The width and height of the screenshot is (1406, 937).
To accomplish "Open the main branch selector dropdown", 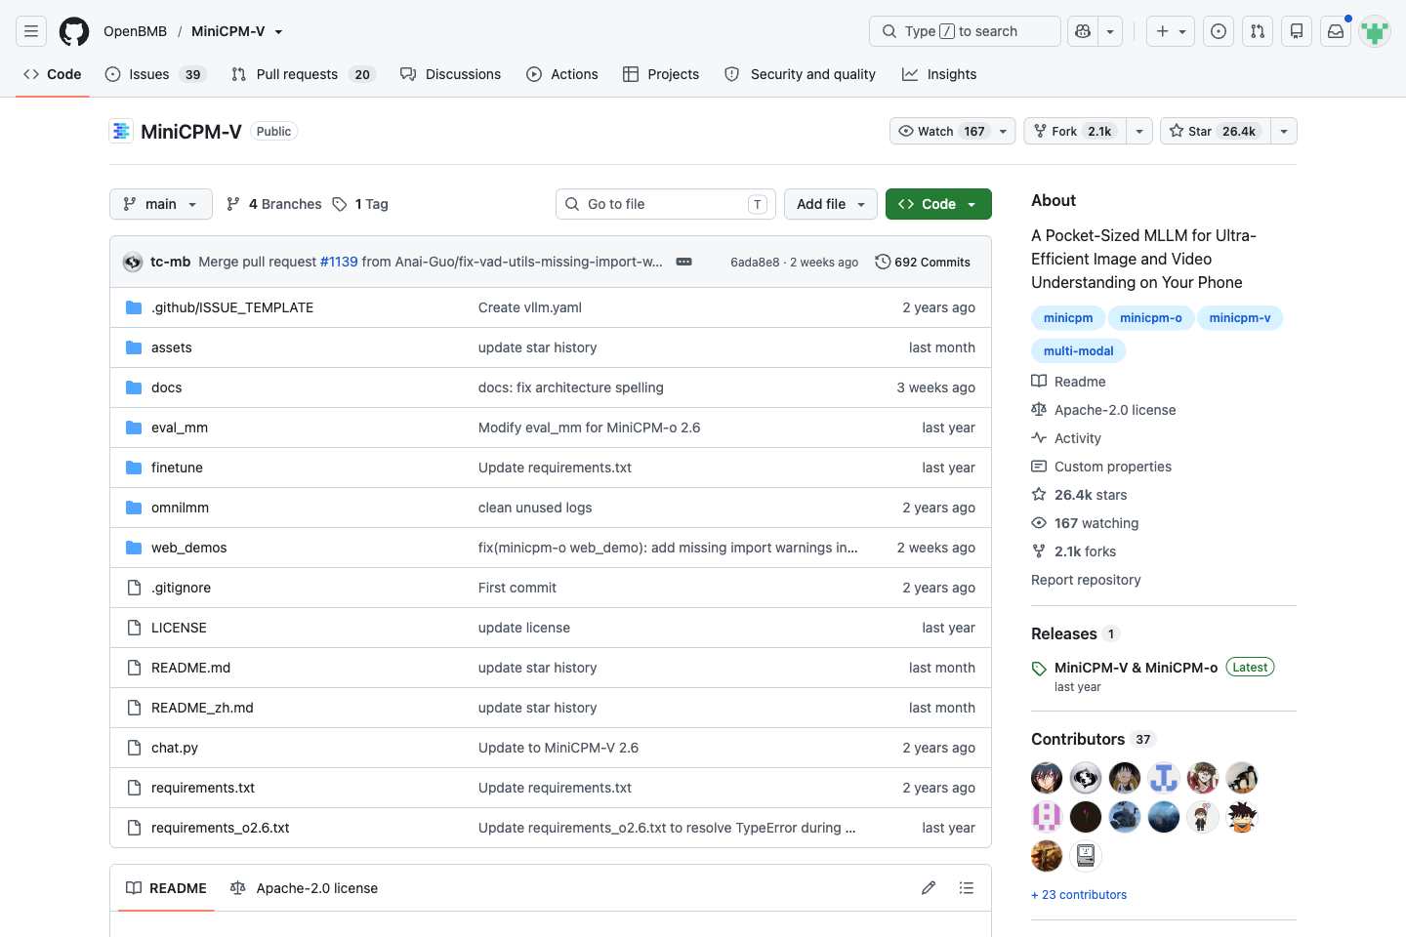I will coord(161,204).
